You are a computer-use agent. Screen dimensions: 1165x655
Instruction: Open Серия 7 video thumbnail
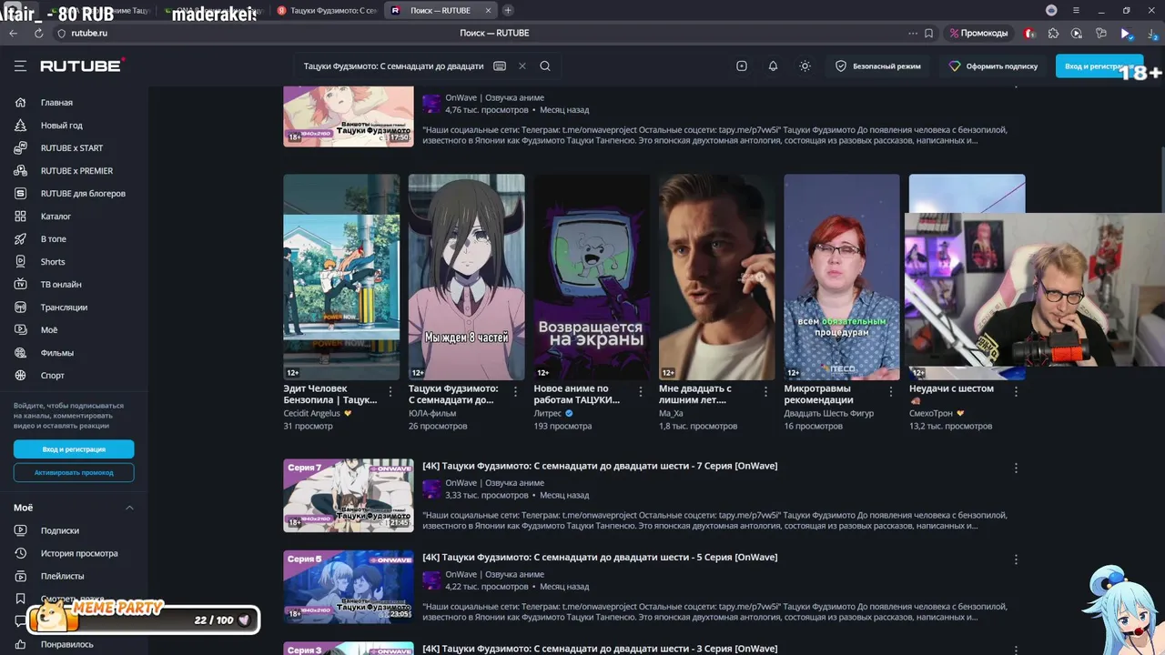click(x=349, y=495)
